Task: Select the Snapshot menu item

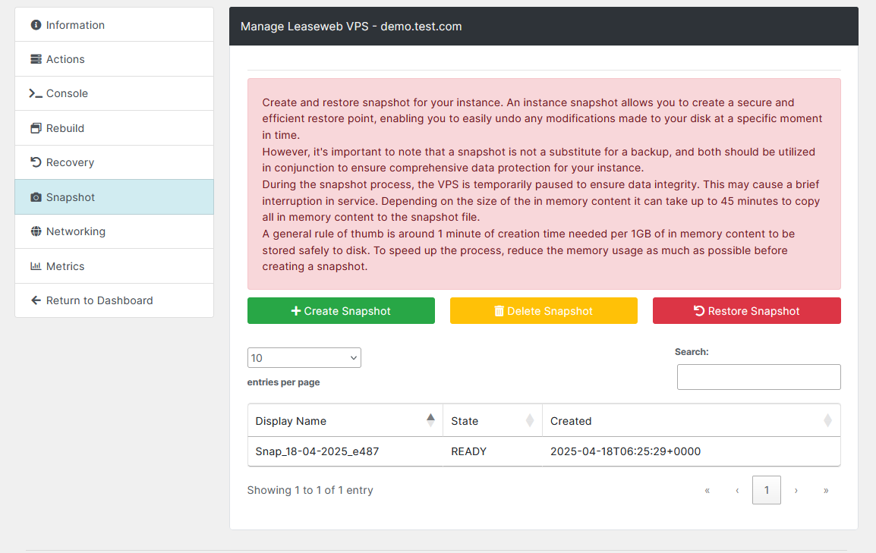Action: point(114,197)
